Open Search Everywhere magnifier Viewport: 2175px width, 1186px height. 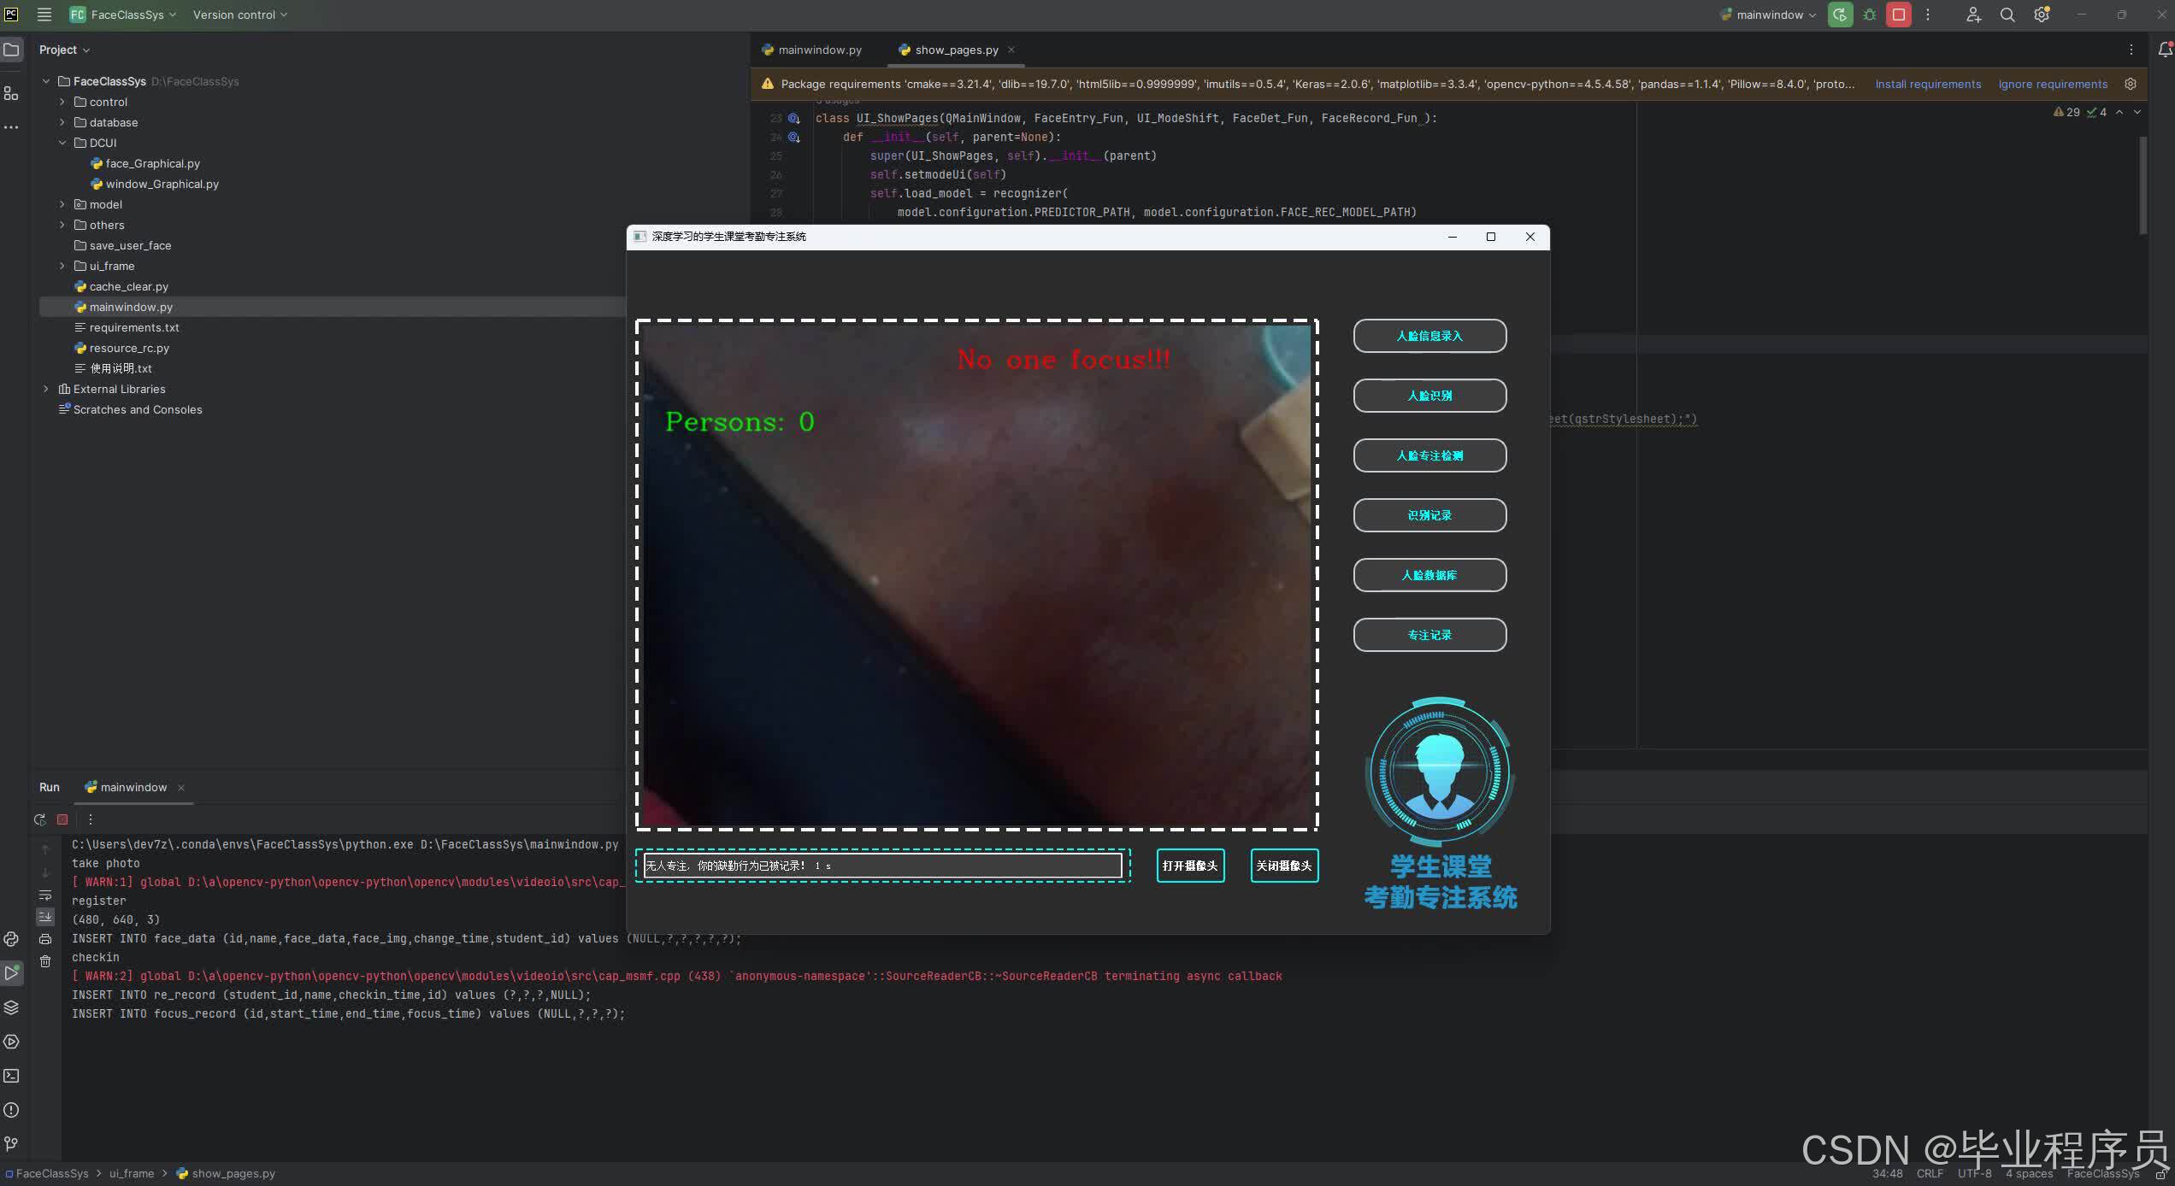[x=2007, y=15]
